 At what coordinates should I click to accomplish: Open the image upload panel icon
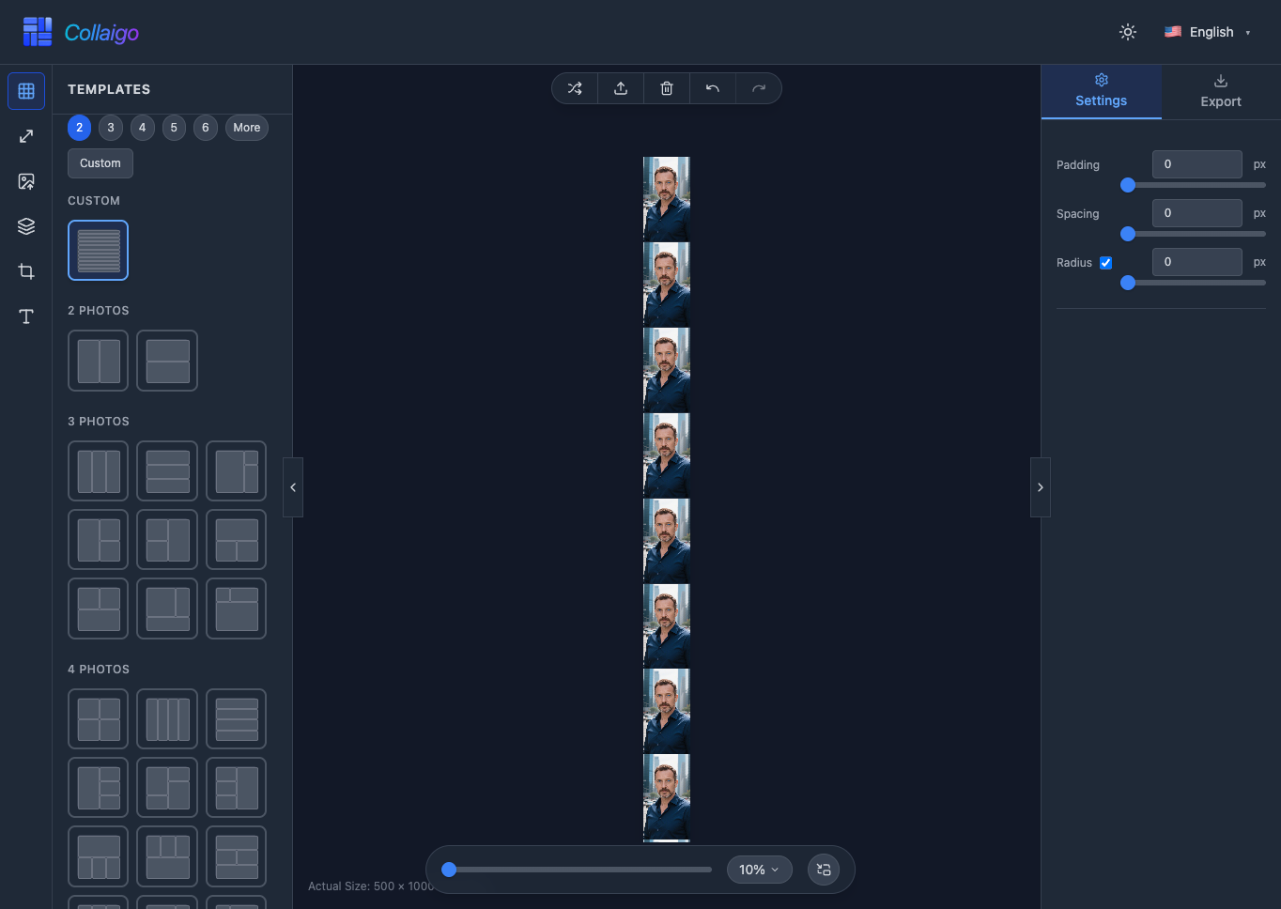26,181
